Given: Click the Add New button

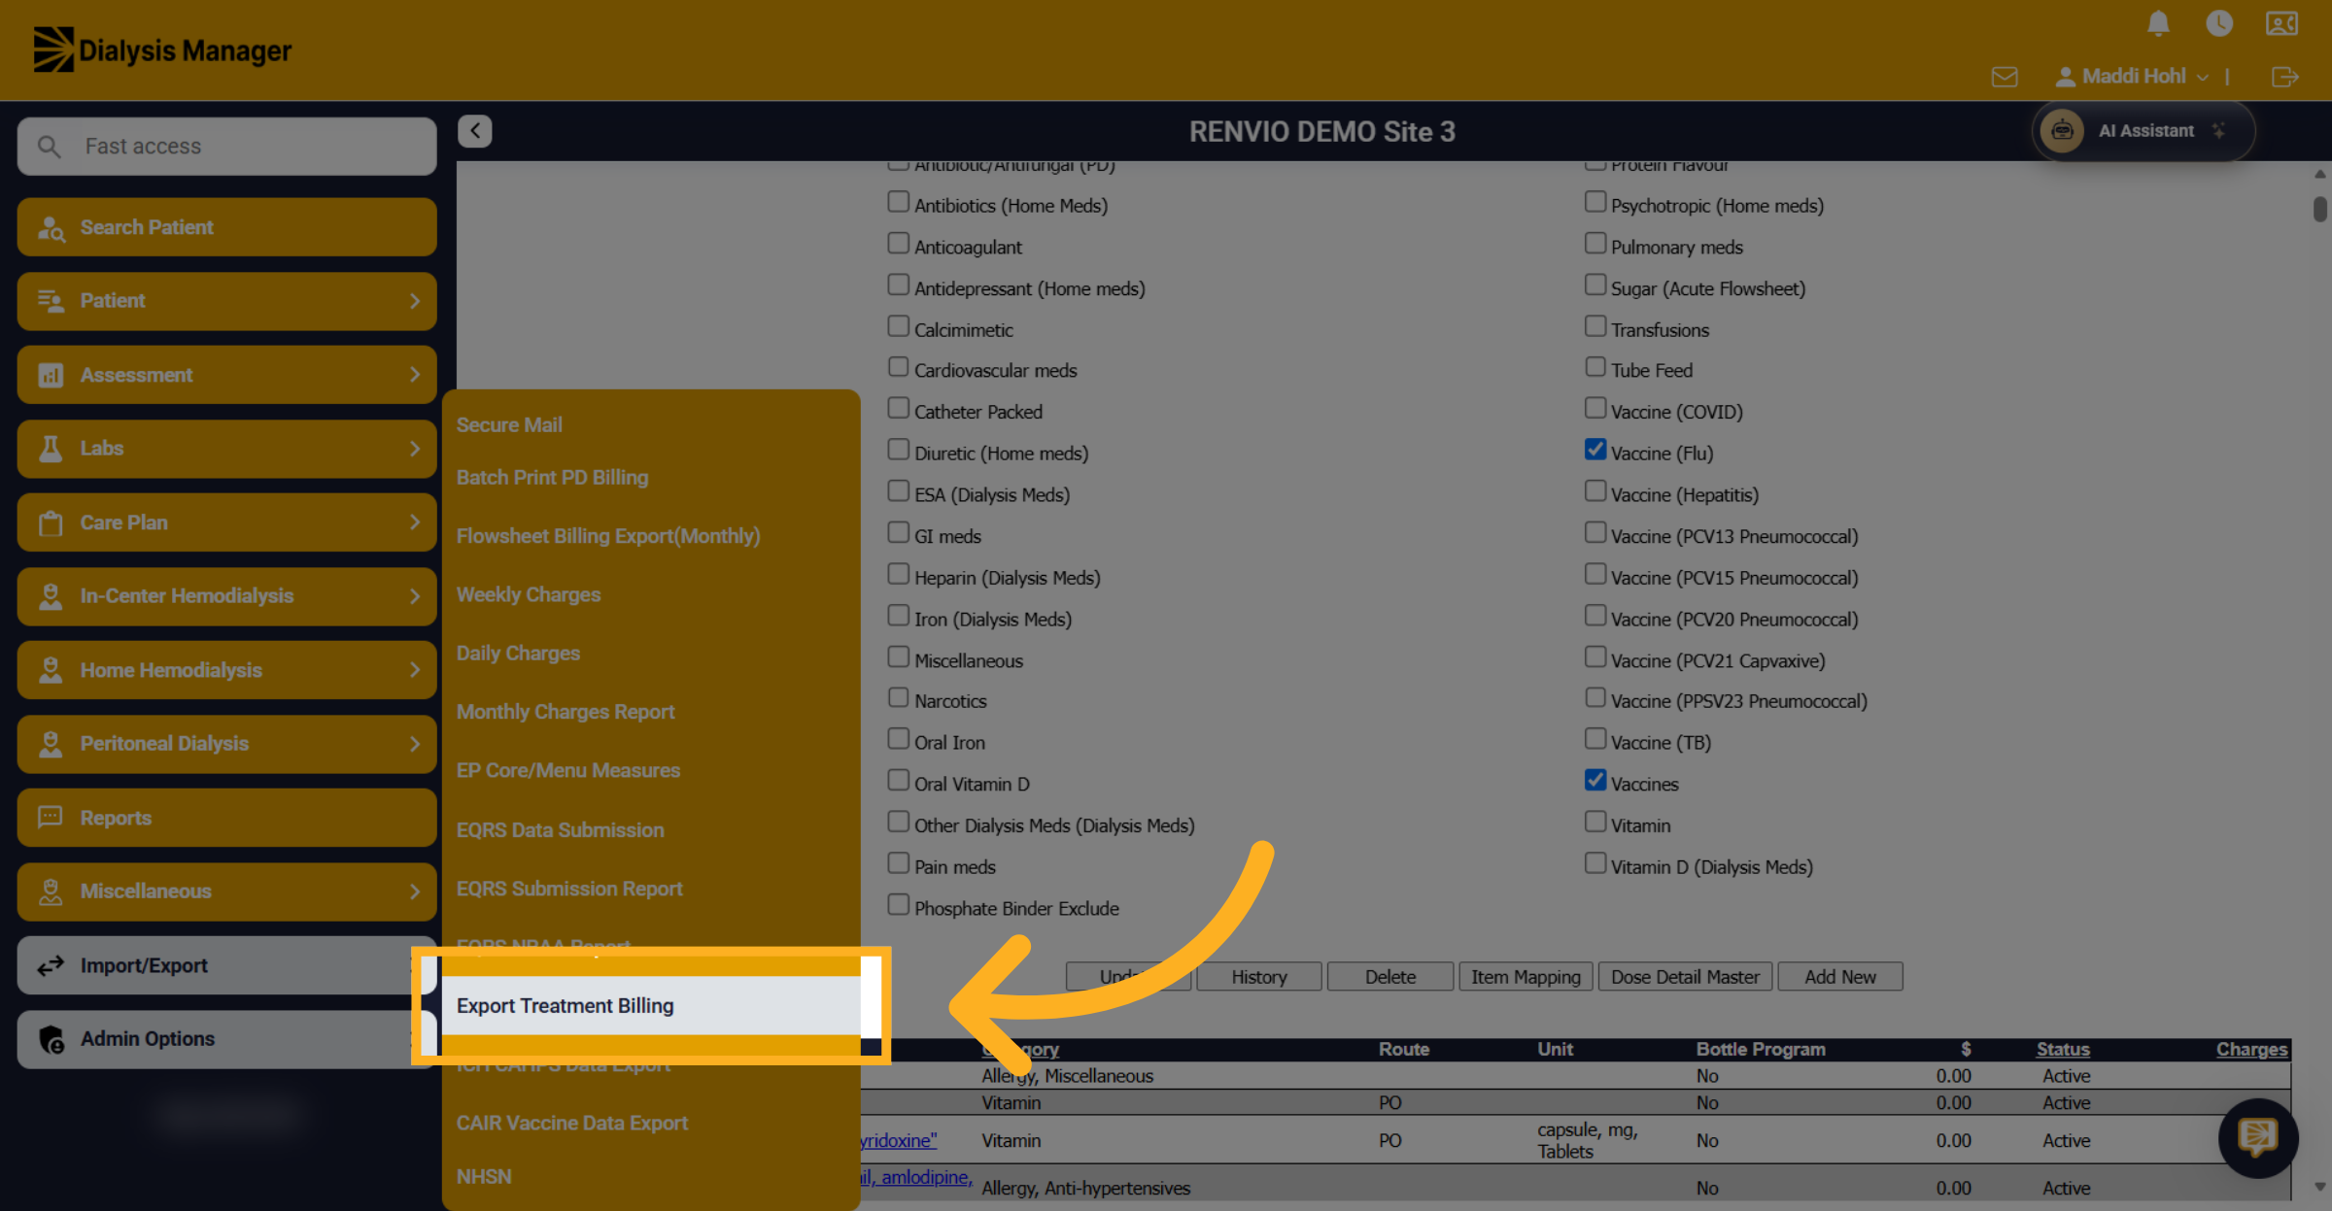Looking at the screenshot, I should [1840, 977].
